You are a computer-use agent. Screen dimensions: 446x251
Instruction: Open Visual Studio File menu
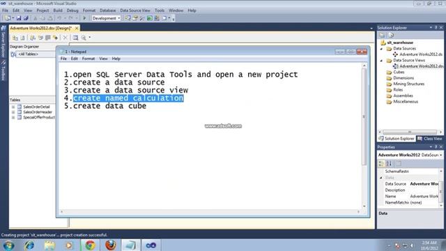(5, 10)
